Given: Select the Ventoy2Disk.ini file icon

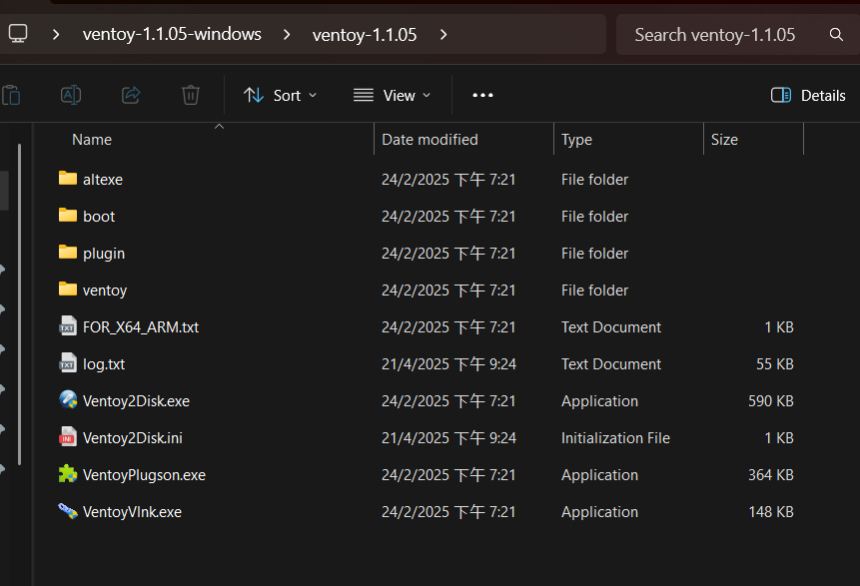Looking at the screenshot, I should 68,437.
